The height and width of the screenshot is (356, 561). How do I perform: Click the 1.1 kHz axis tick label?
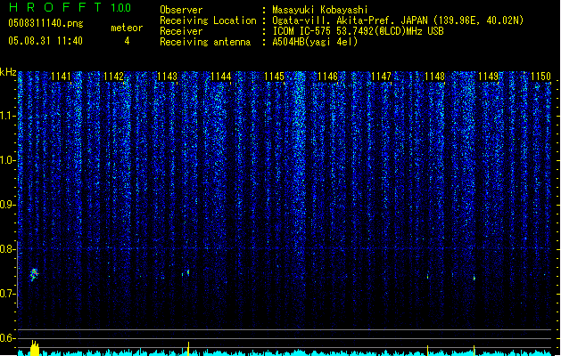(7, 116)
